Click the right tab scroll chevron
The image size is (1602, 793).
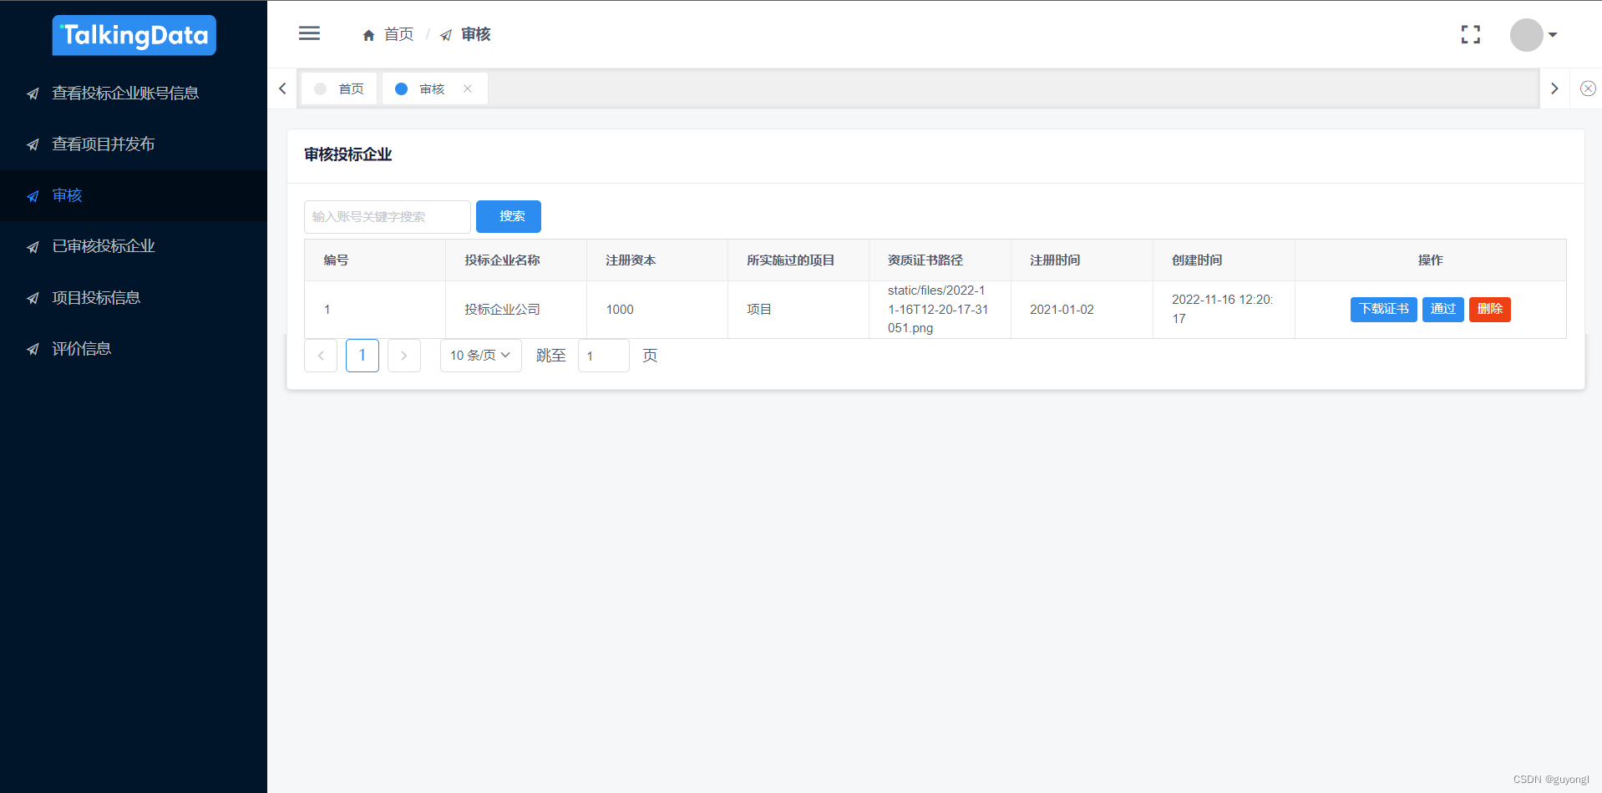tap(1554, 88)
